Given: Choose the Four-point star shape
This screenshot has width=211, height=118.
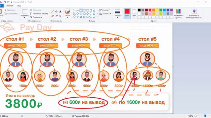Looking at the screenshot, I should [x=78, y=17].
